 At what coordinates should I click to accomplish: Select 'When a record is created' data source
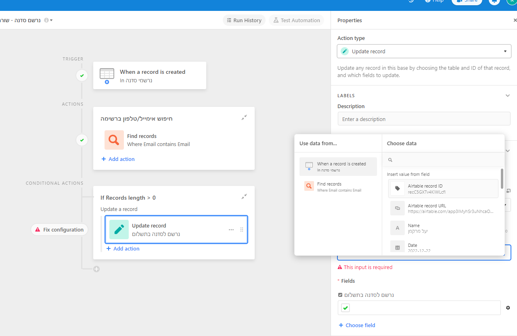pos(338,167)
